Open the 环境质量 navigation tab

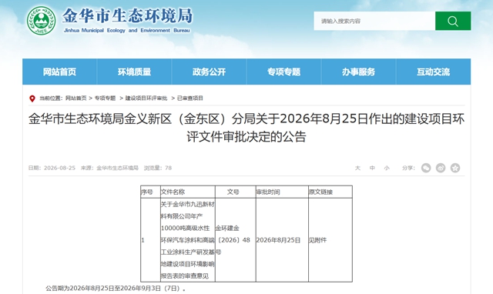pos(134,72)
